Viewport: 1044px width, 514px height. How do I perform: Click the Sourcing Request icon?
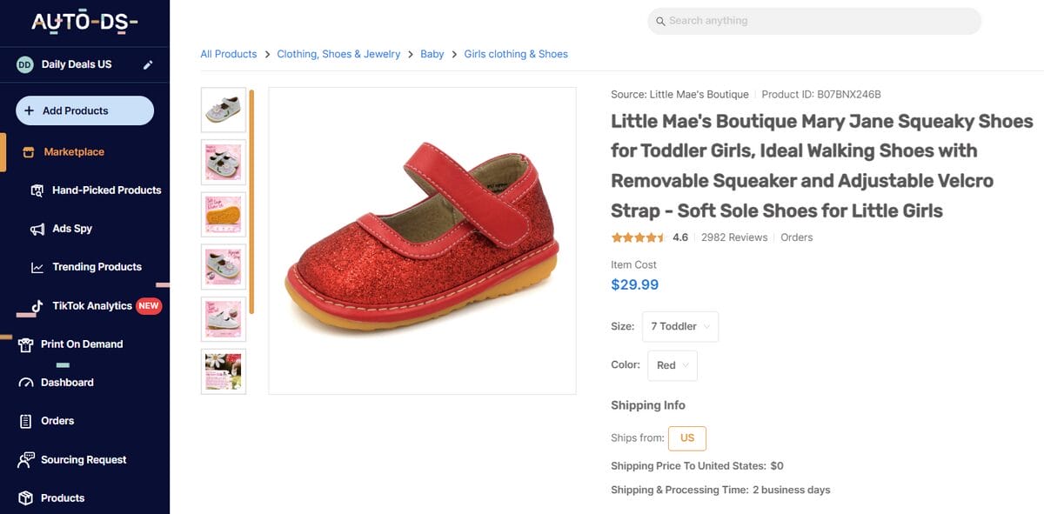25,460
